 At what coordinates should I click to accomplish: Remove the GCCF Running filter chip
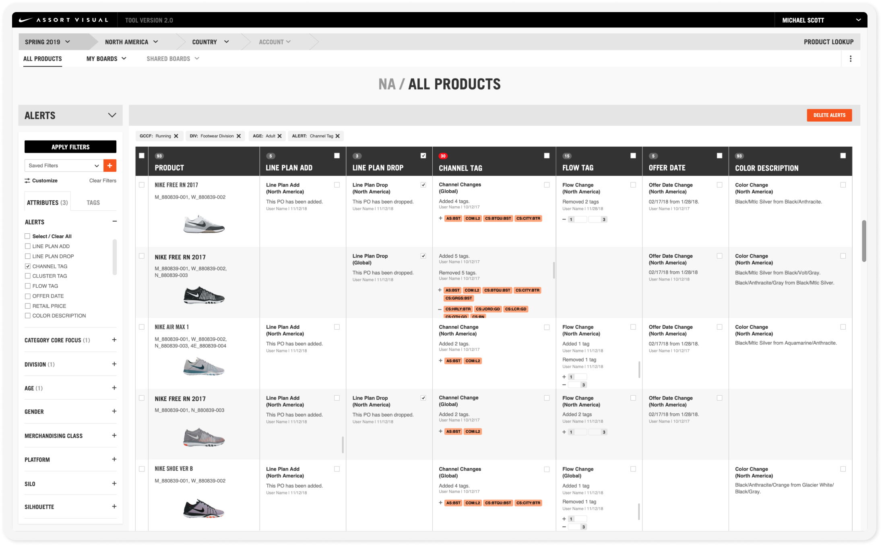click(176, 136)
